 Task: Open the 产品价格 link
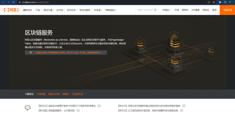41,94
